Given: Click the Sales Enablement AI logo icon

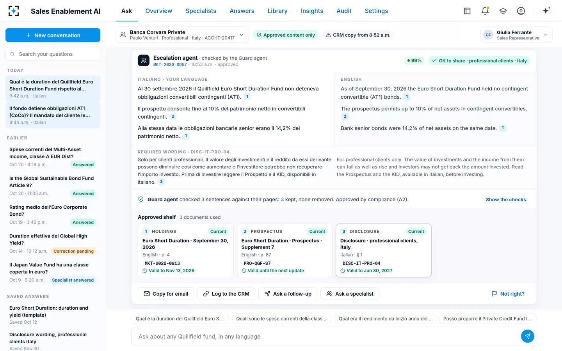Looking at the screenshot, I should click(14, 11).
